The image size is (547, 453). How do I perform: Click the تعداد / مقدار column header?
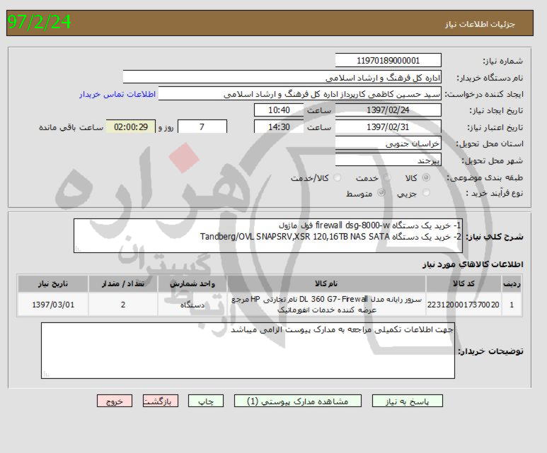123,283
